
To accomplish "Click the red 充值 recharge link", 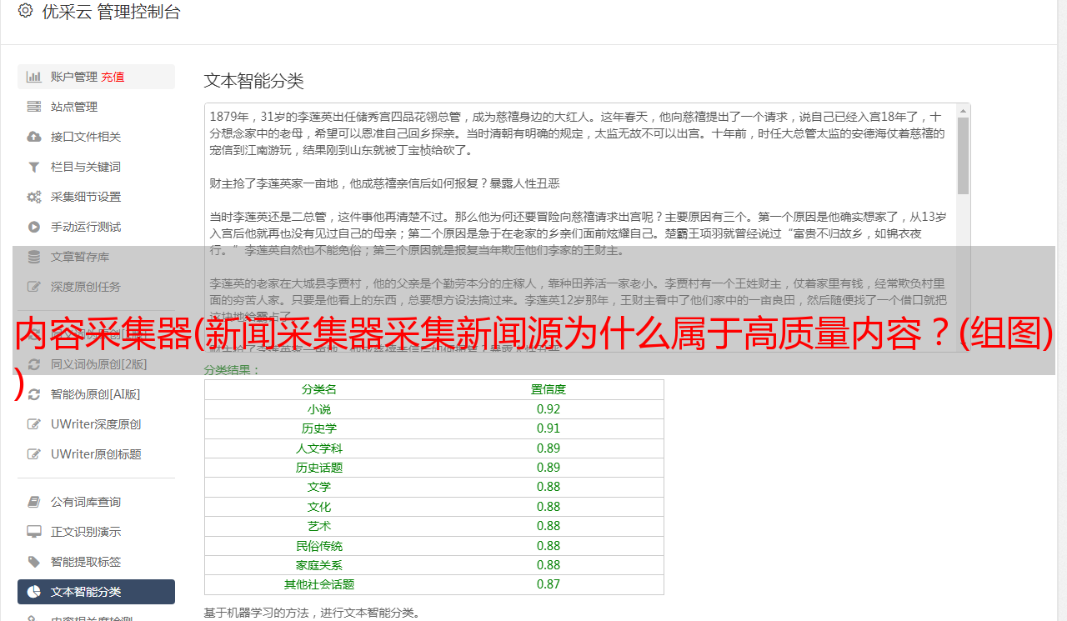I will tap(113, 77).
